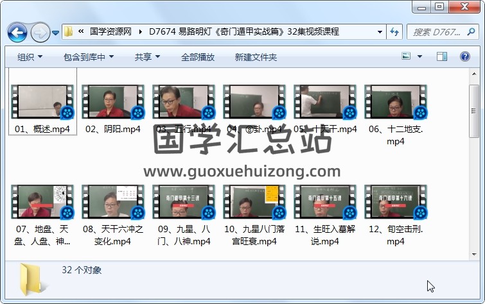485x304 pixels.
Task: Click the help question mark icon
Action: point(465,56)
